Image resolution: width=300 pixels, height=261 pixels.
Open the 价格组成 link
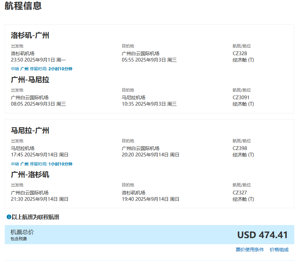pyautogui.click(x=279, y=250)
